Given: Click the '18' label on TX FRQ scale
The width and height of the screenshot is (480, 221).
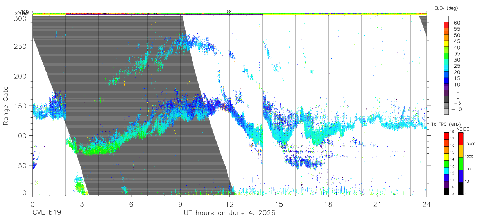Looking at the screenshot, I should pyautogui.click(x=452, y=131).
